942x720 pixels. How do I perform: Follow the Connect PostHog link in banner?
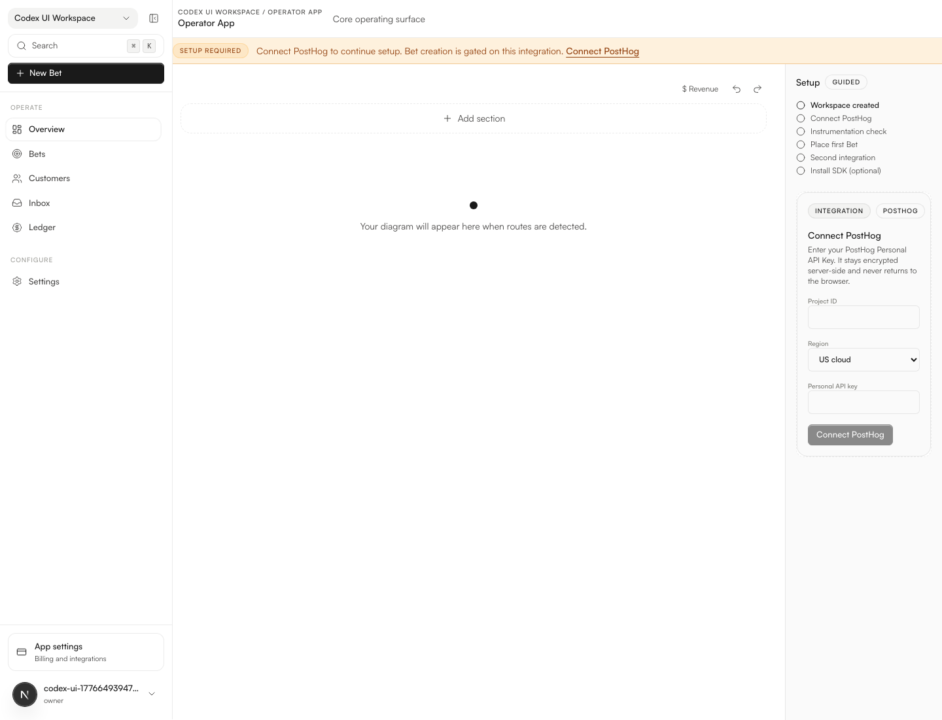coord(602,51)
